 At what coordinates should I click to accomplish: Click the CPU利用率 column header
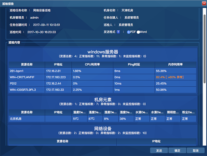pos(92,64)
